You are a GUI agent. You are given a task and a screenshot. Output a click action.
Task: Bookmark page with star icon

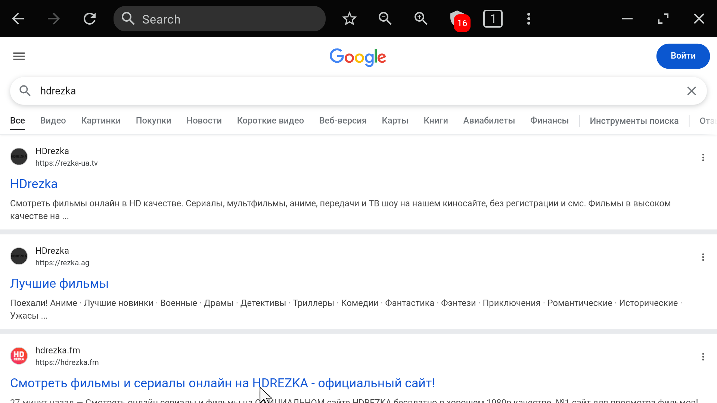click(350, 19)
